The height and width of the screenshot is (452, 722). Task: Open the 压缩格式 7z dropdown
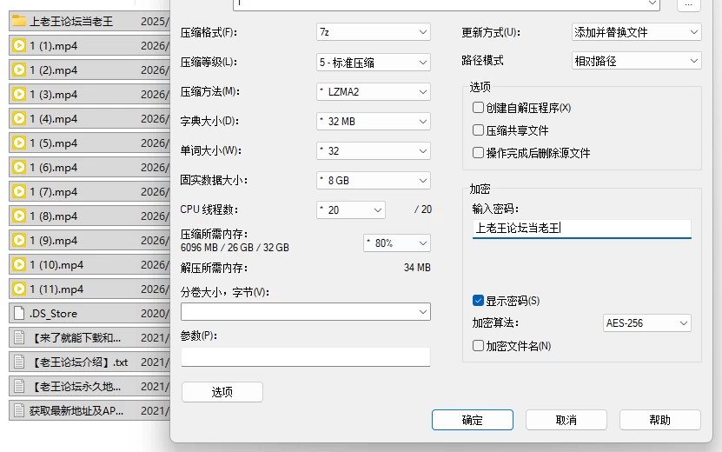click(374, 32)
